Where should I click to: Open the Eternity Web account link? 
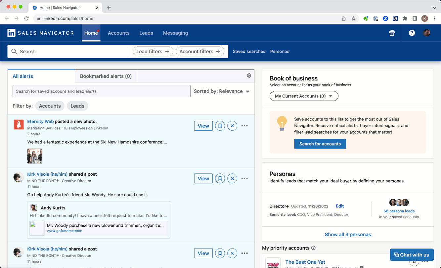[x=40, y=121]
